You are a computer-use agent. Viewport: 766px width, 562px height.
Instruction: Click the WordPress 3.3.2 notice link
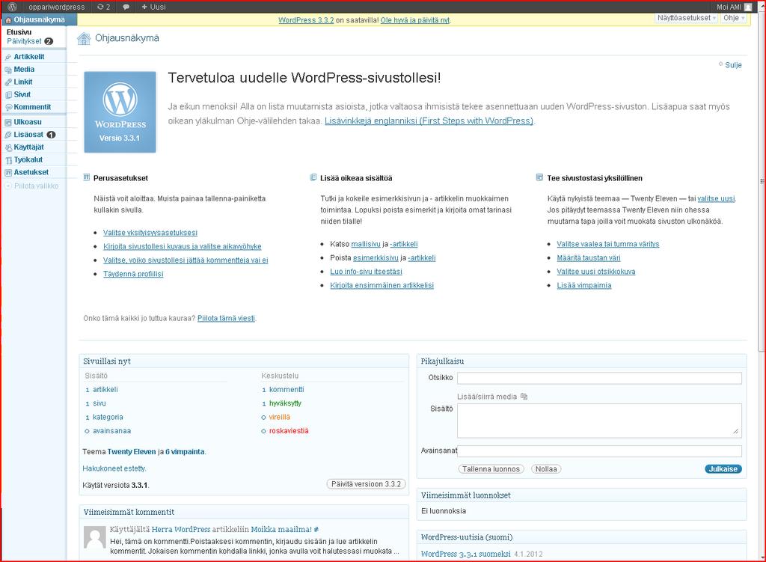306,20
